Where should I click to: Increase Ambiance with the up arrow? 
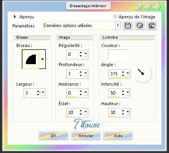point(81,91)
